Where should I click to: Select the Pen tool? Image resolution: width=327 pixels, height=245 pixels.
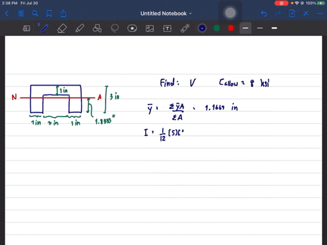44,29
